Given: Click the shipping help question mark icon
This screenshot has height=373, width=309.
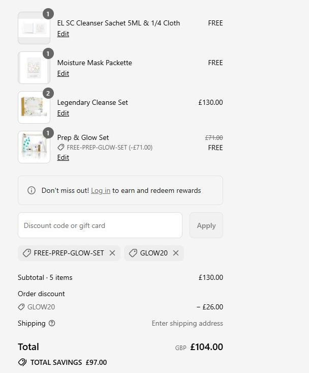Looking at the screenshot, I should click(52, 323).
